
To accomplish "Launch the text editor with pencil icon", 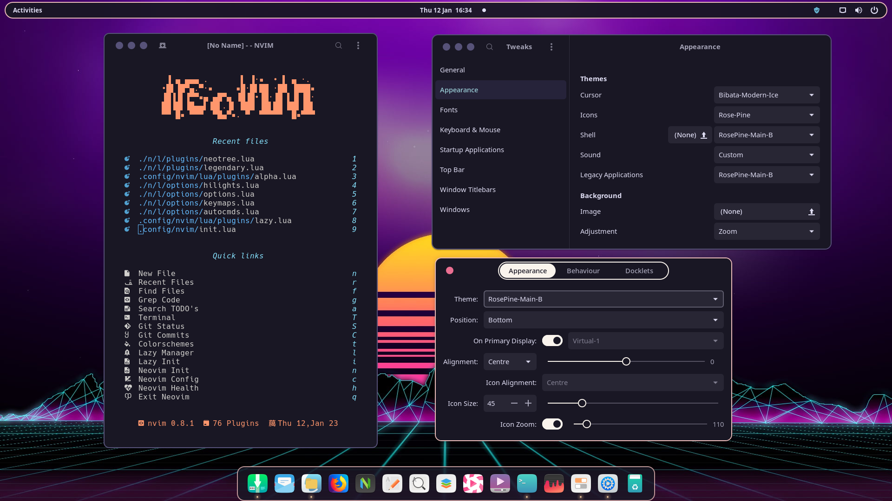I will click(x=392, y=483).
